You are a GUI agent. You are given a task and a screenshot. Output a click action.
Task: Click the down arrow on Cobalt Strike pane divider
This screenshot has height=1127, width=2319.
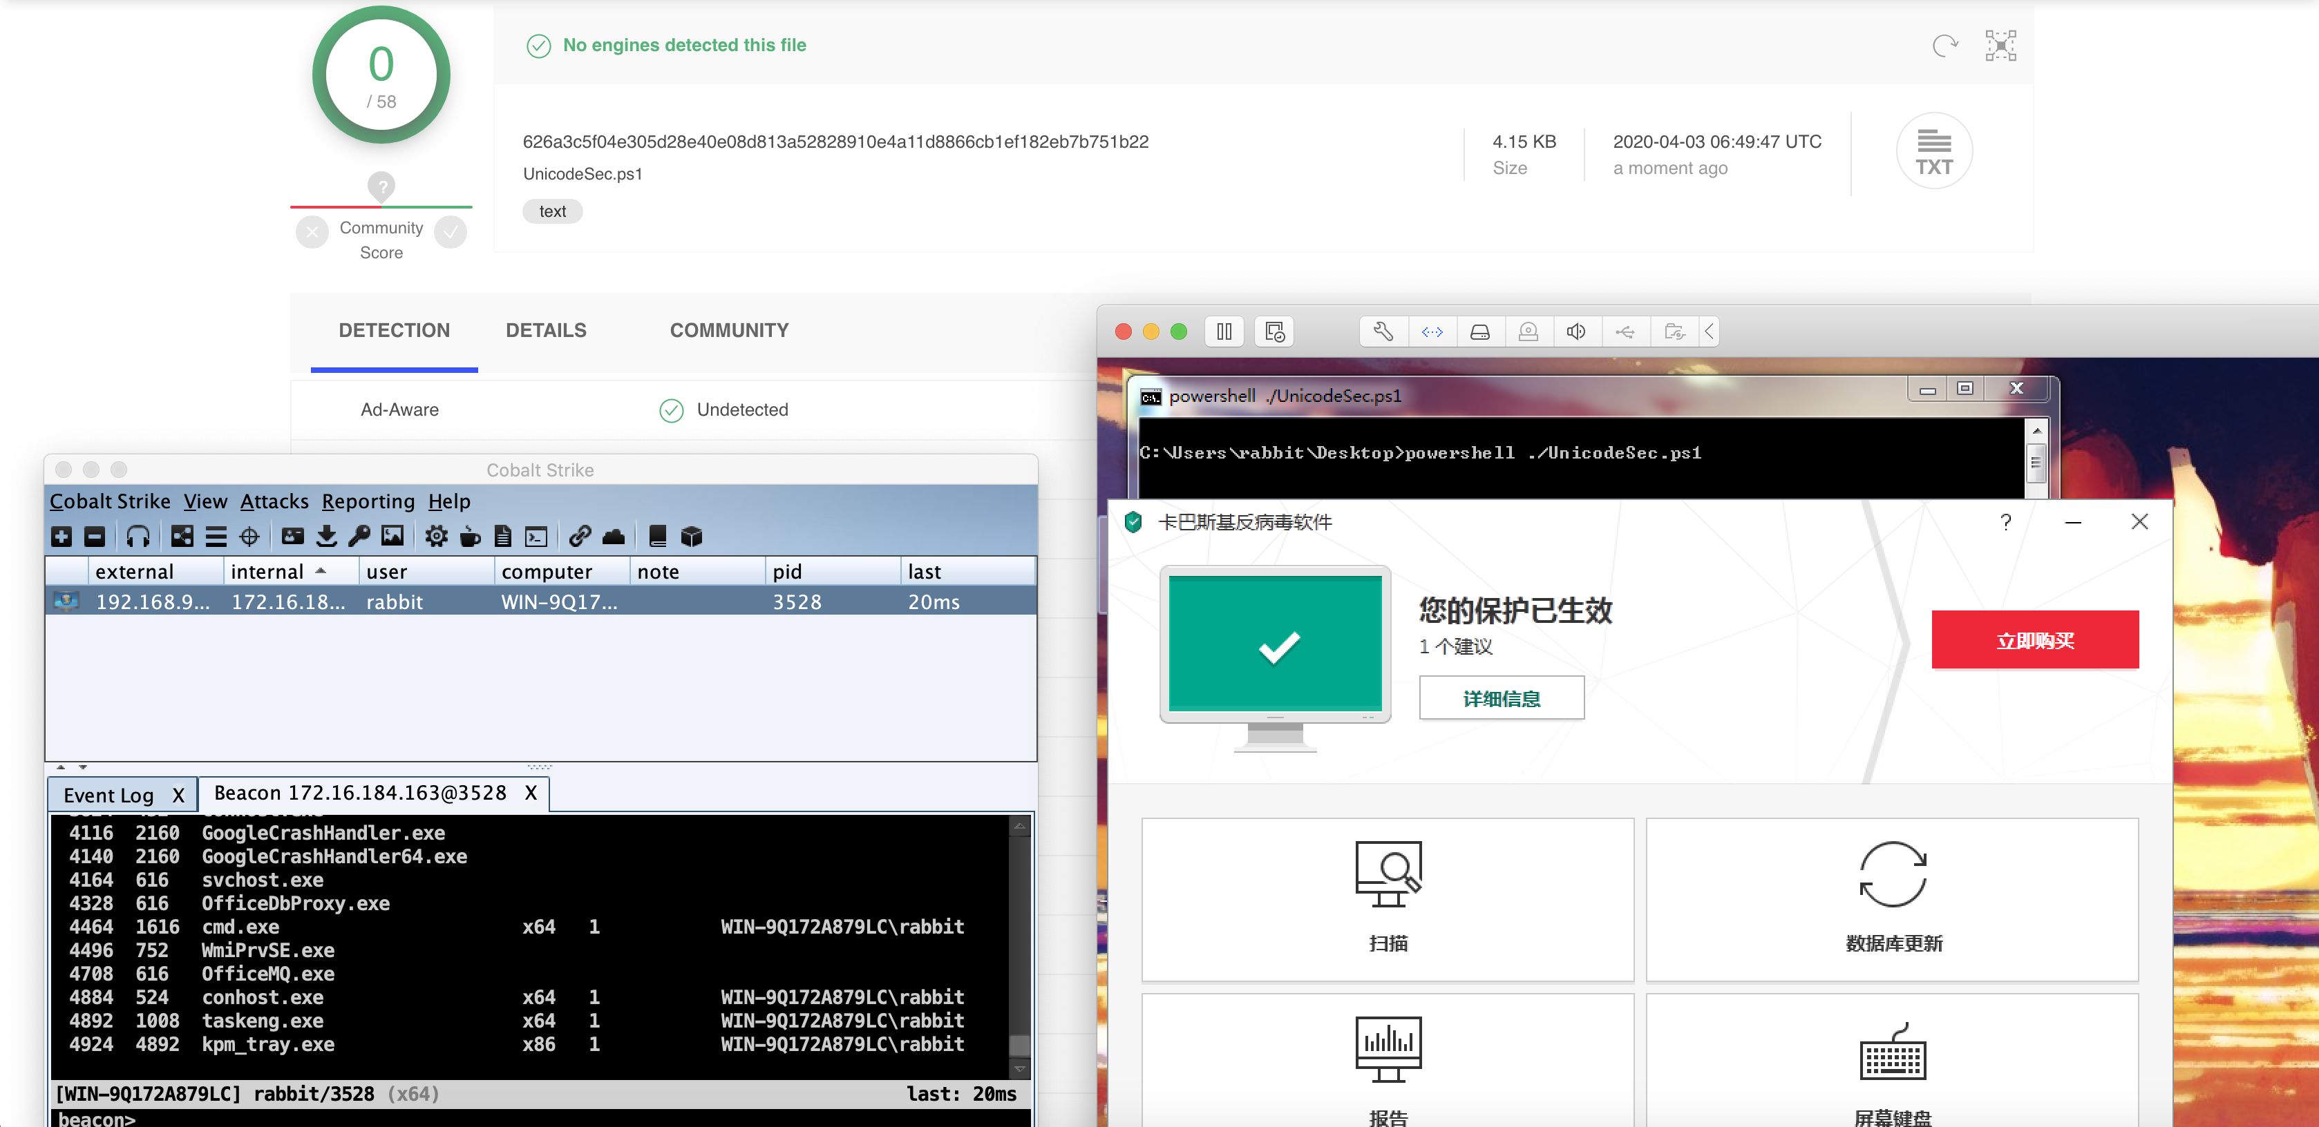pos(83,767)
